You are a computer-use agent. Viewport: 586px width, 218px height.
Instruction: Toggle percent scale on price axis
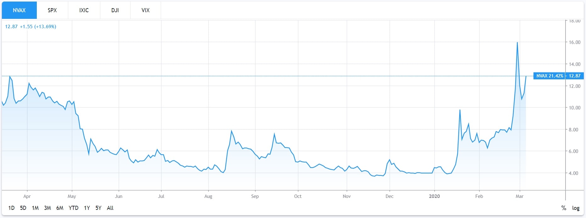pyautogui.click(x=564, y=208)
